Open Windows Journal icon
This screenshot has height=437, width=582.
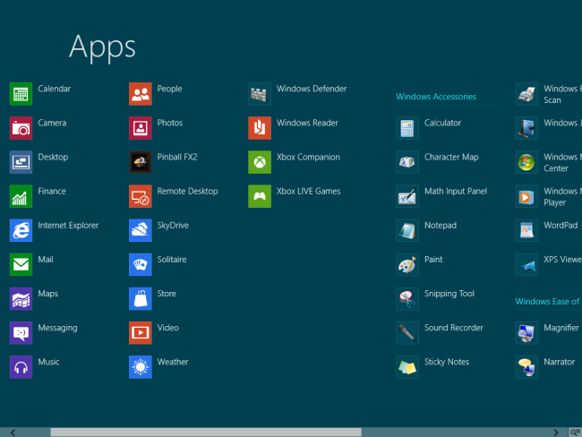[526, 128]
